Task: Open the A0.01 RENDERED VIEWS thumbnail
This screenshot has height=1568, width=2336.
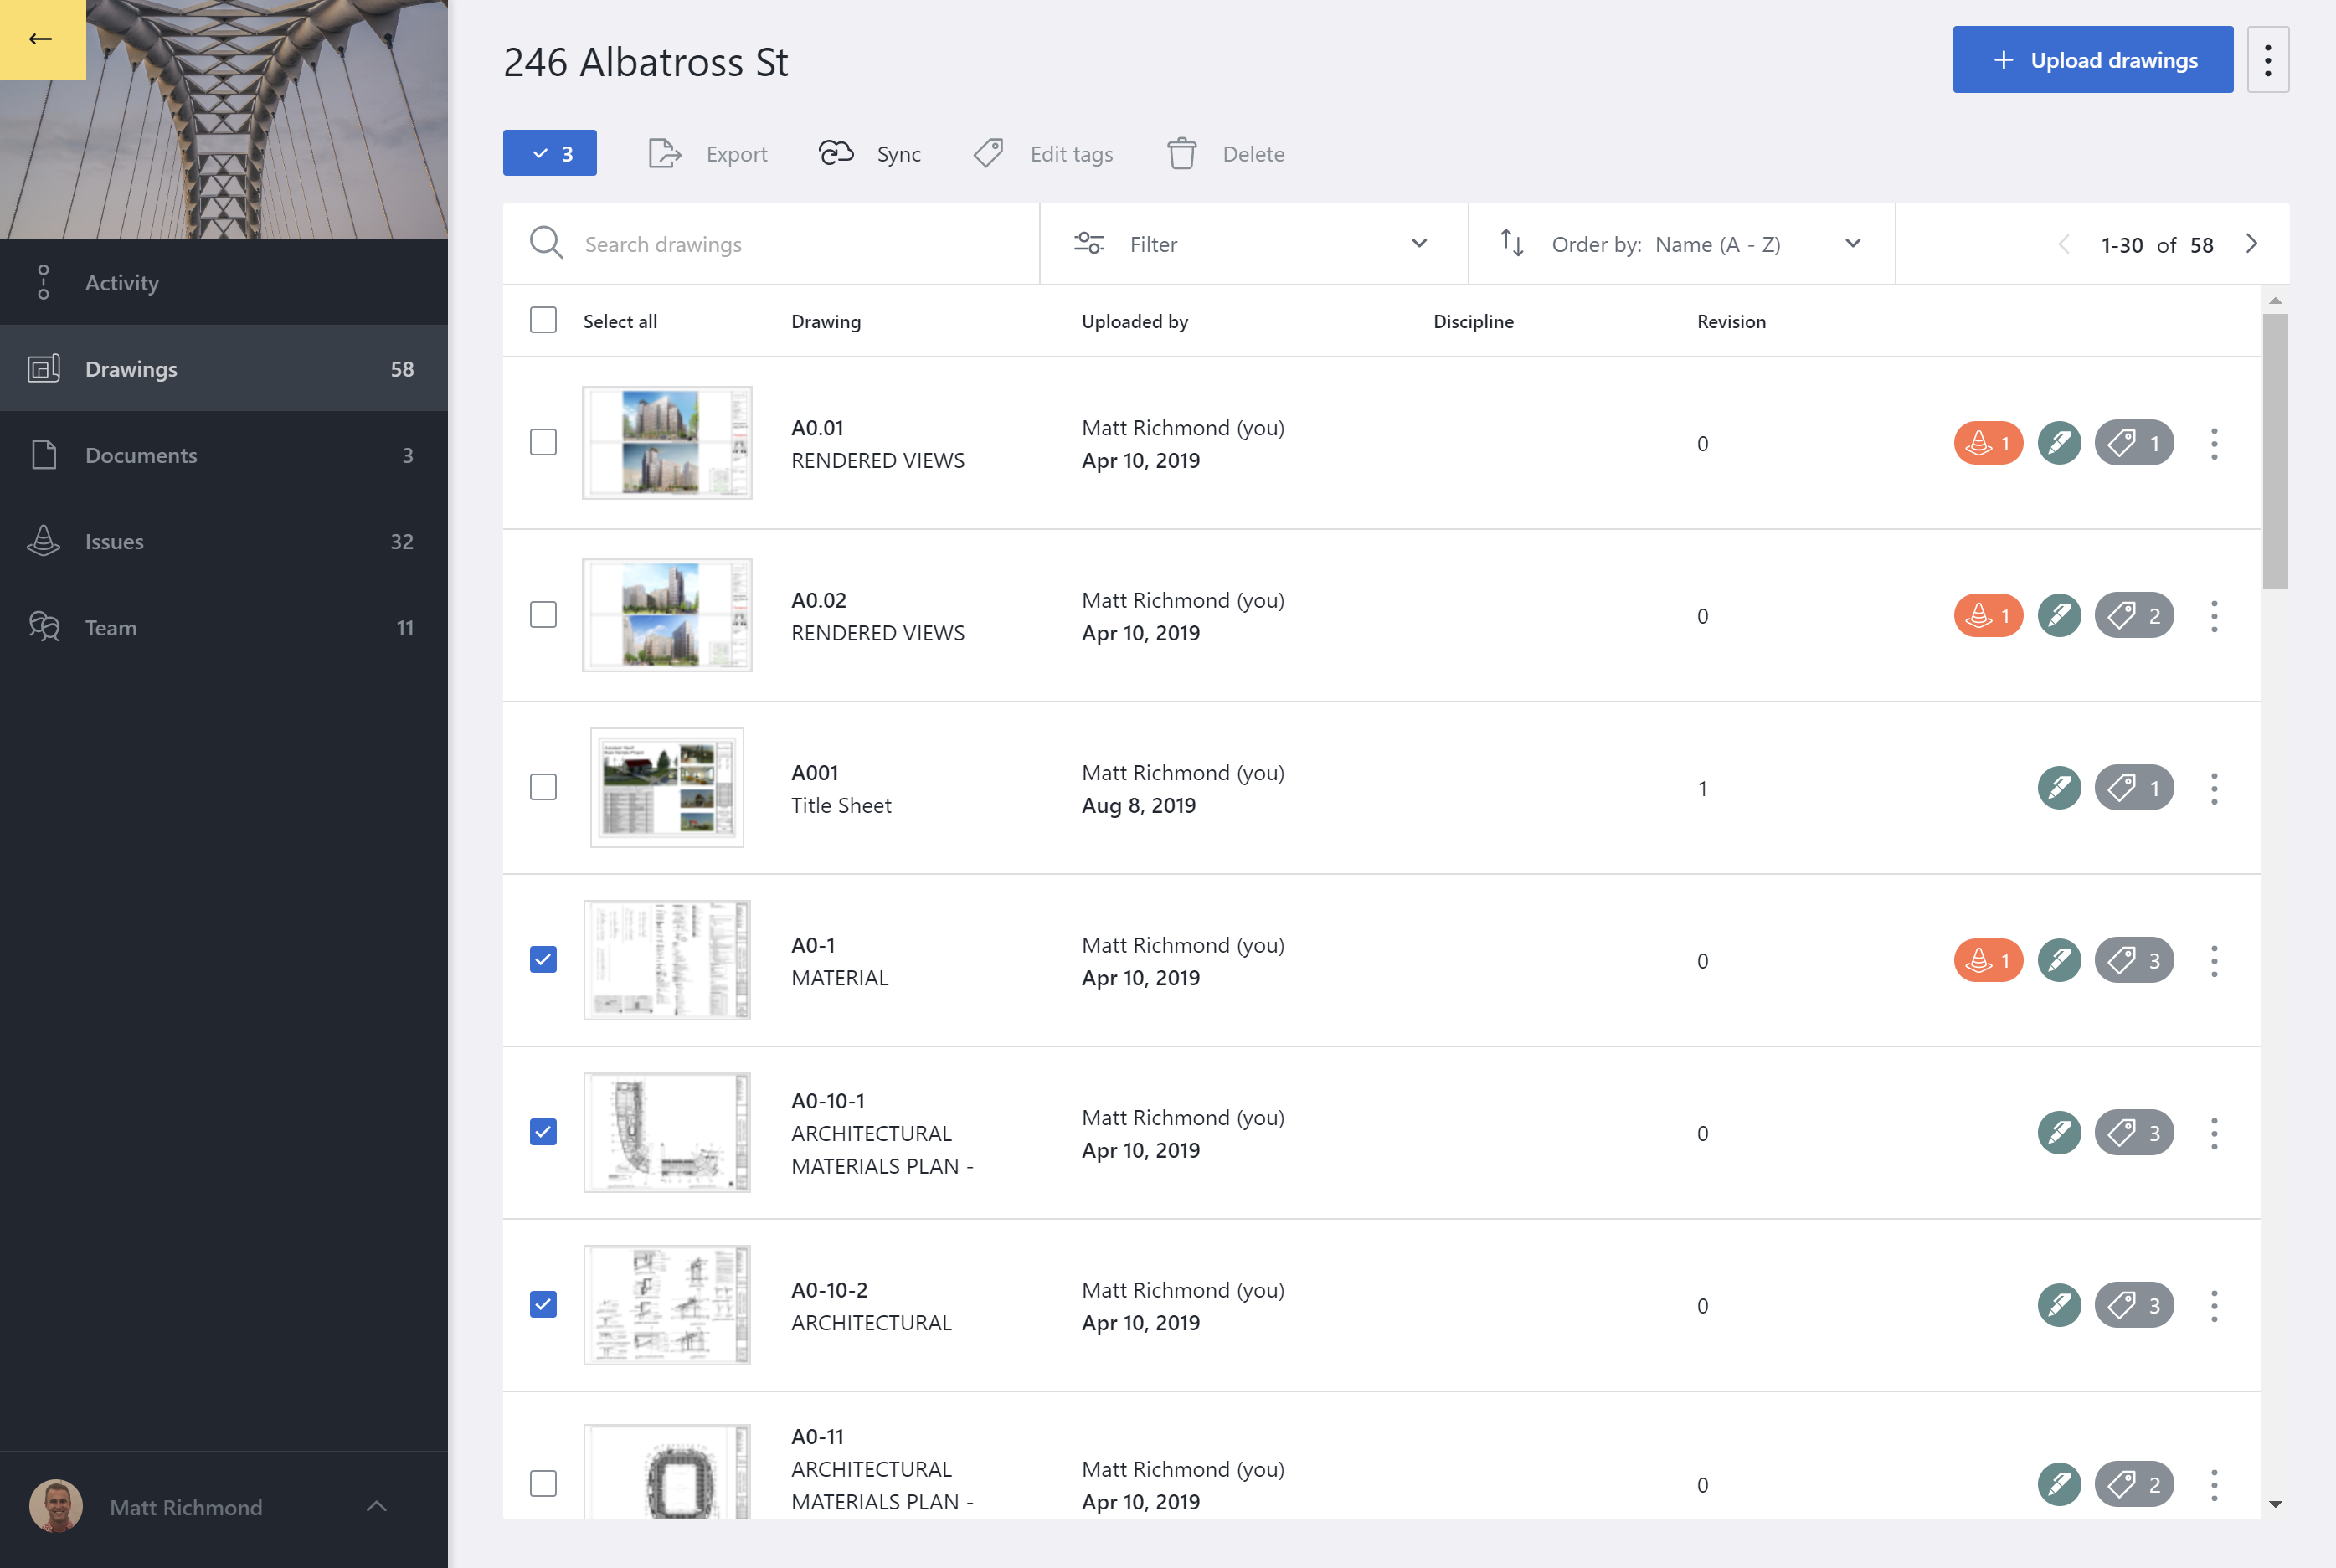Action: (667, 442)
